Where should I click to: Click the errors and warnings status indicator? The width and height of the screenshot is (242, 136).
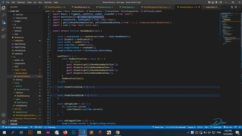tap(39, 127)
